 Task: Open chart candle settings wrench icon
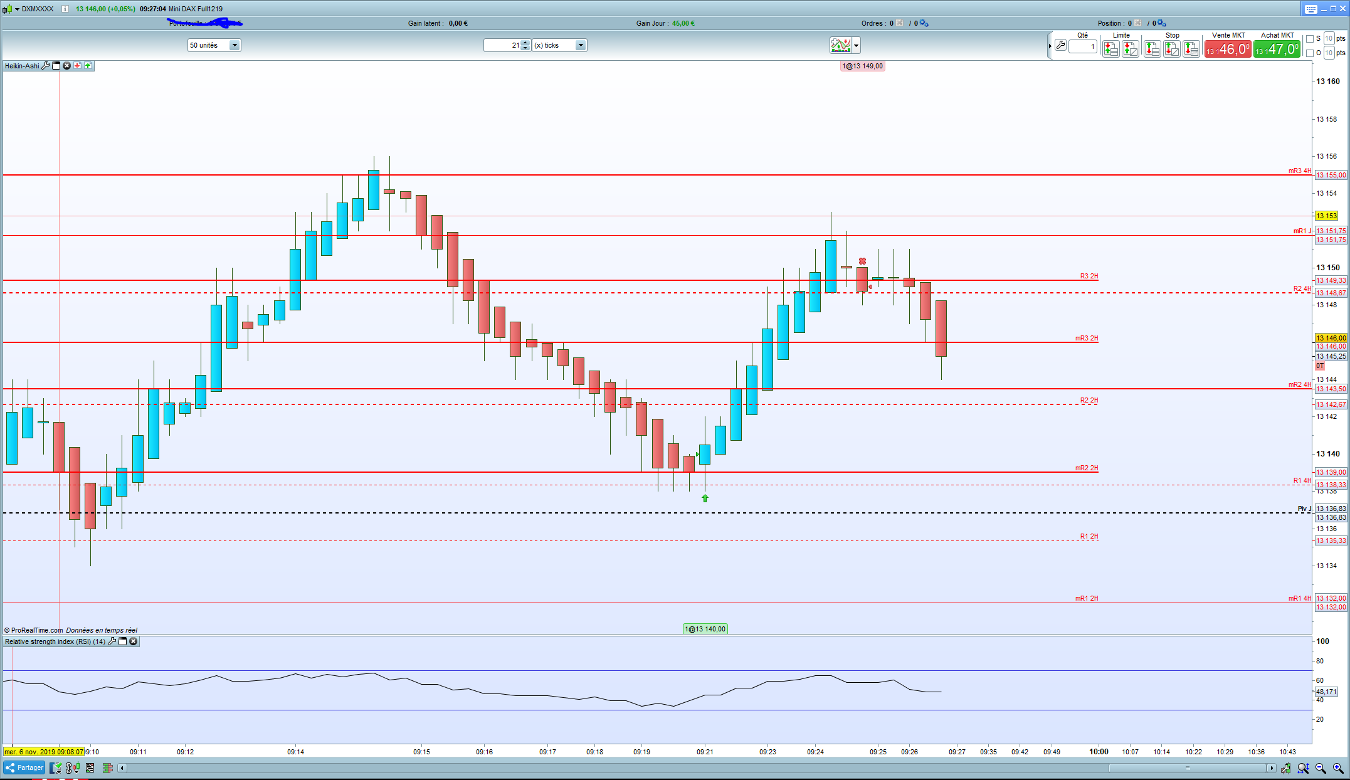(1286, 768)
